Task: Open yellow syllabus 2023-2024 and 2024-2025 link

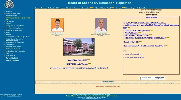Action: [19, 19]
